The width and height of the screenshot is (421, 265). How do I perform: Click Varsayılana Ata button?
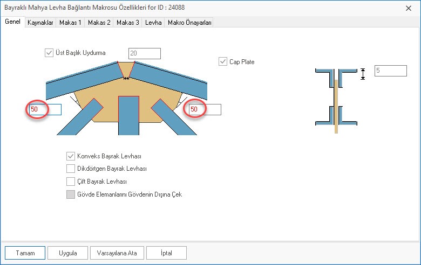117,253
